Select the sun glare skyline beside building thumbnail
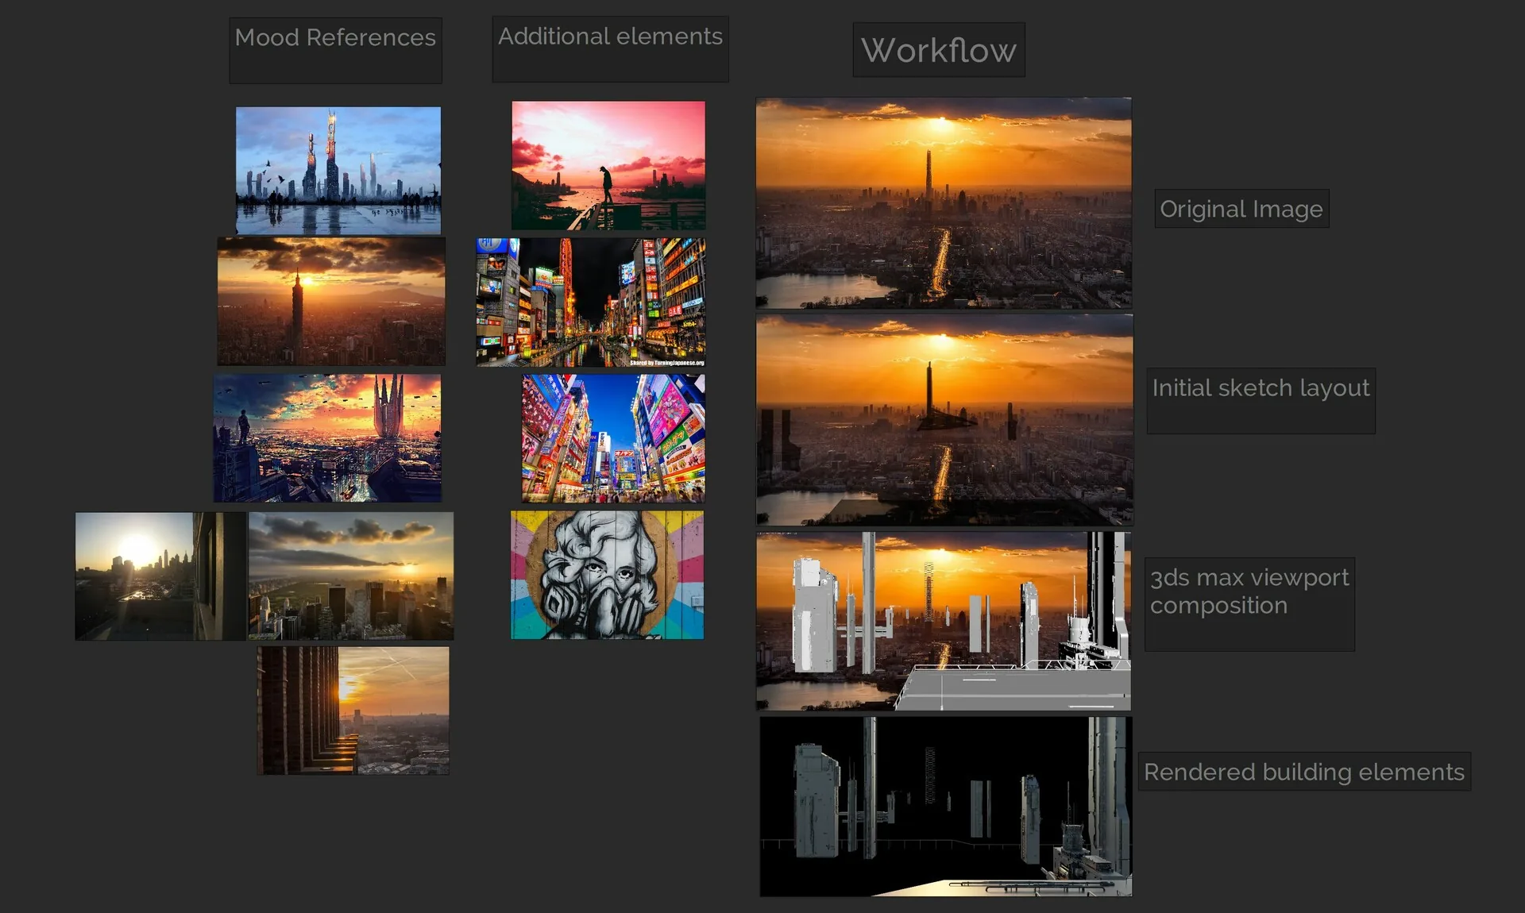 coord(160,576)
